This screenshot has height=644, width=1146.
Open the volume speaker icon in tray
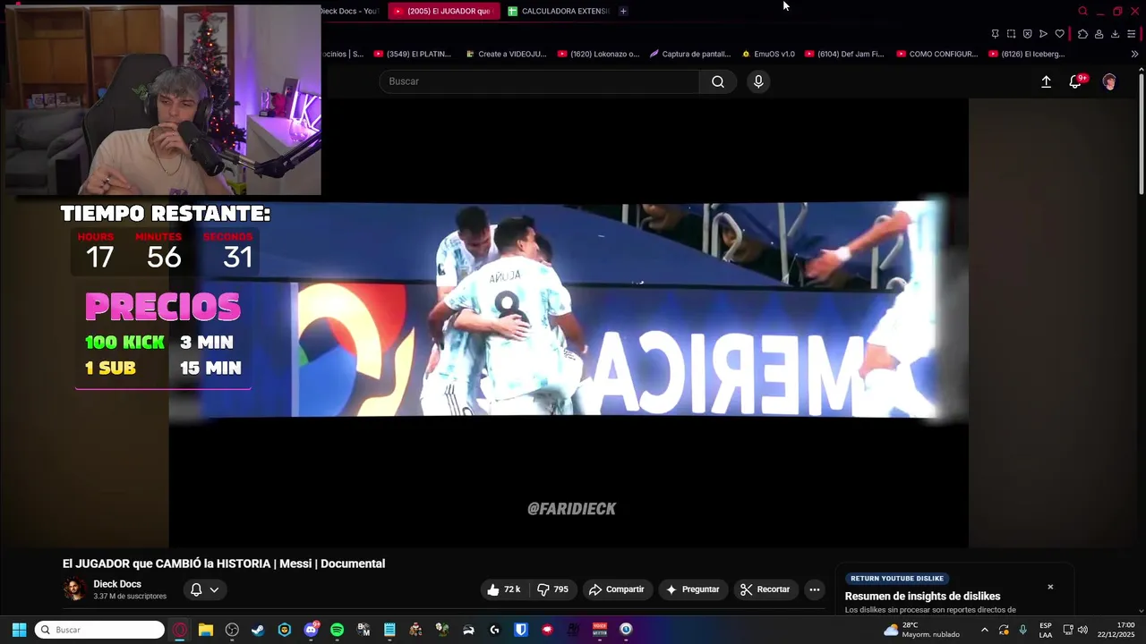[x=1083, y=630]
